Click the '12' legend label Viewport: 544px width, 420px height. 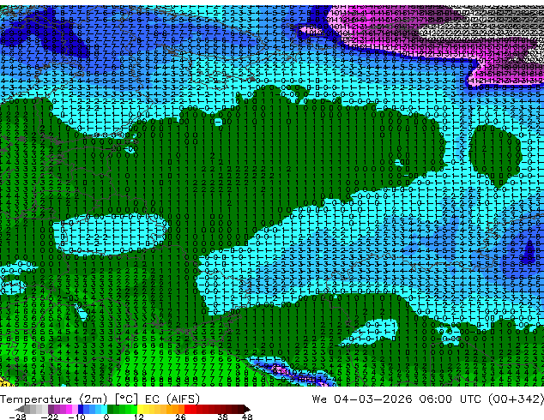pos(139,417)
